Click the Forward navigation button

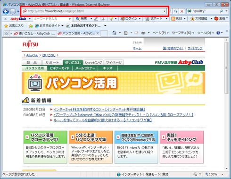coord(13,11)
